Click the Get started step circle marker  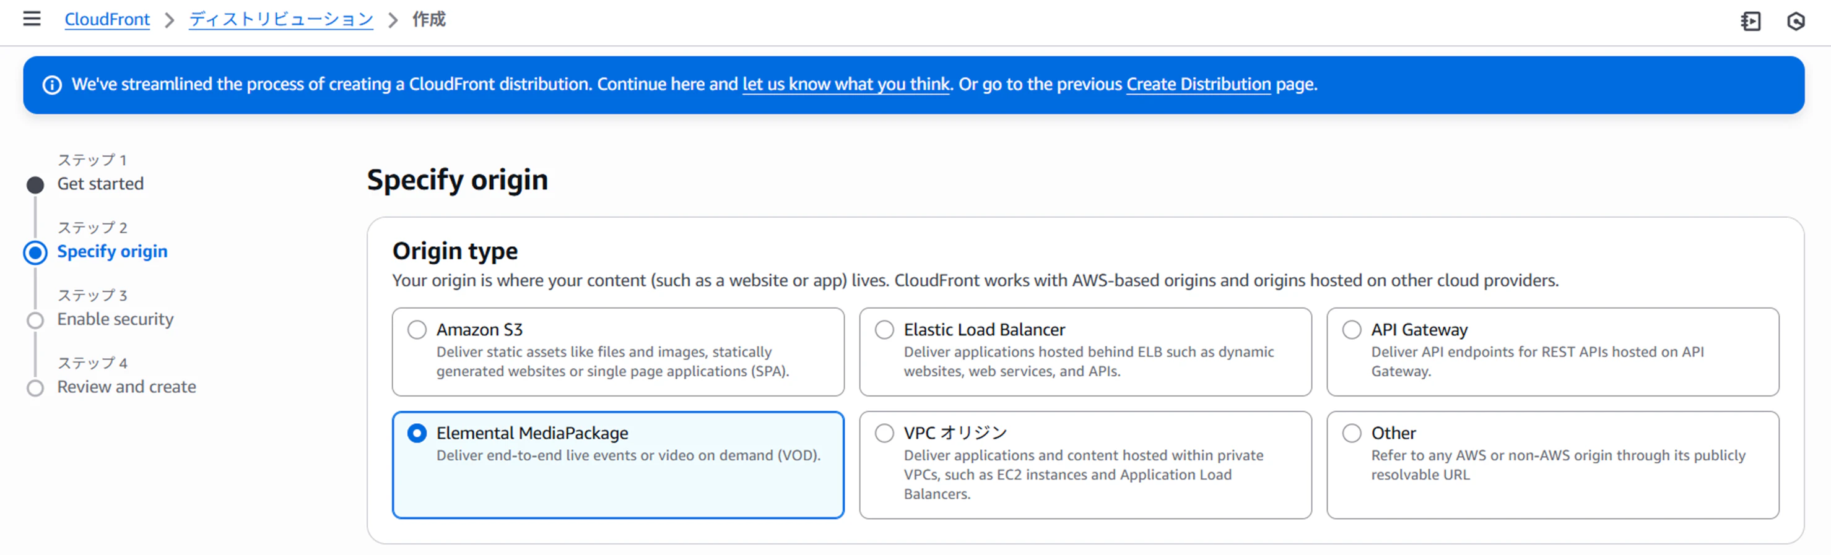point(35,186)
